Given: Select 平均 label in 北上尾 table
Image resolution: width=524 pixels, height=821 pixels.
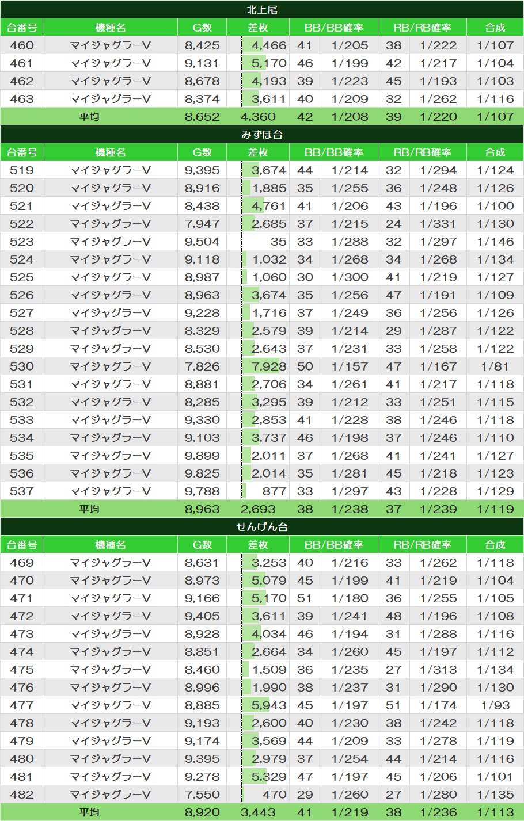Looking at the screenshot, I should coord(89,117).
